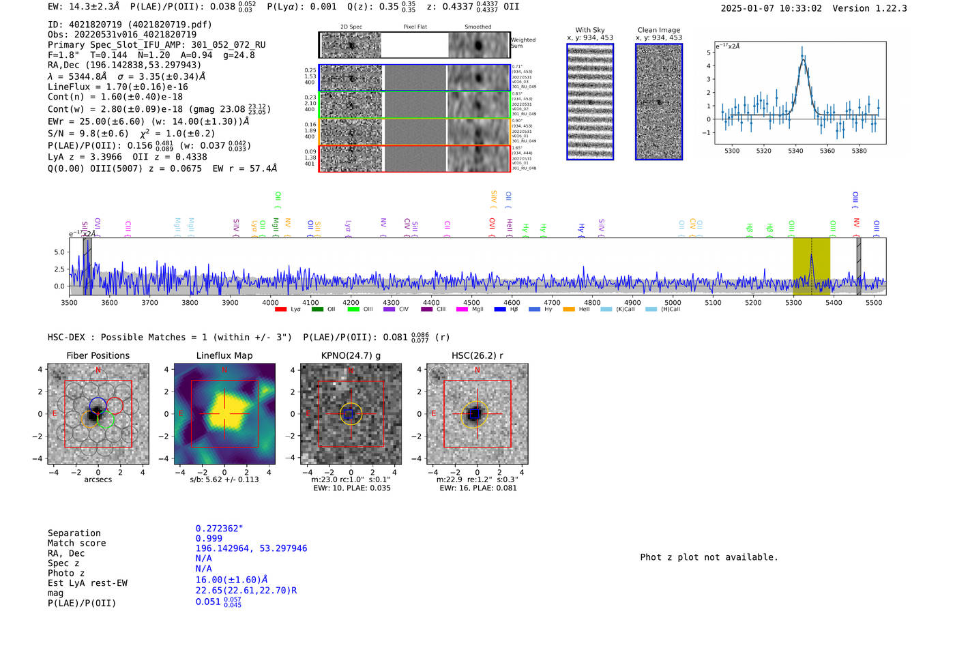The image size is (955, 650).
Task: Click the header z: 0.4337 OII text
Action: tap(472, 7)
